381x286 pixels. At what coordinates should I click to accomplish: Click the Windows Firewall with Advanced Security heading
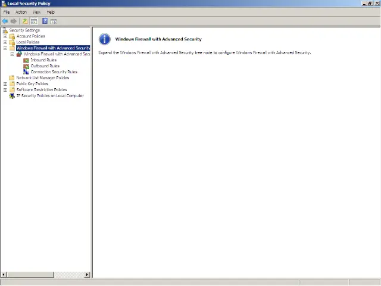pyautogui.click(x=158, y=39)
